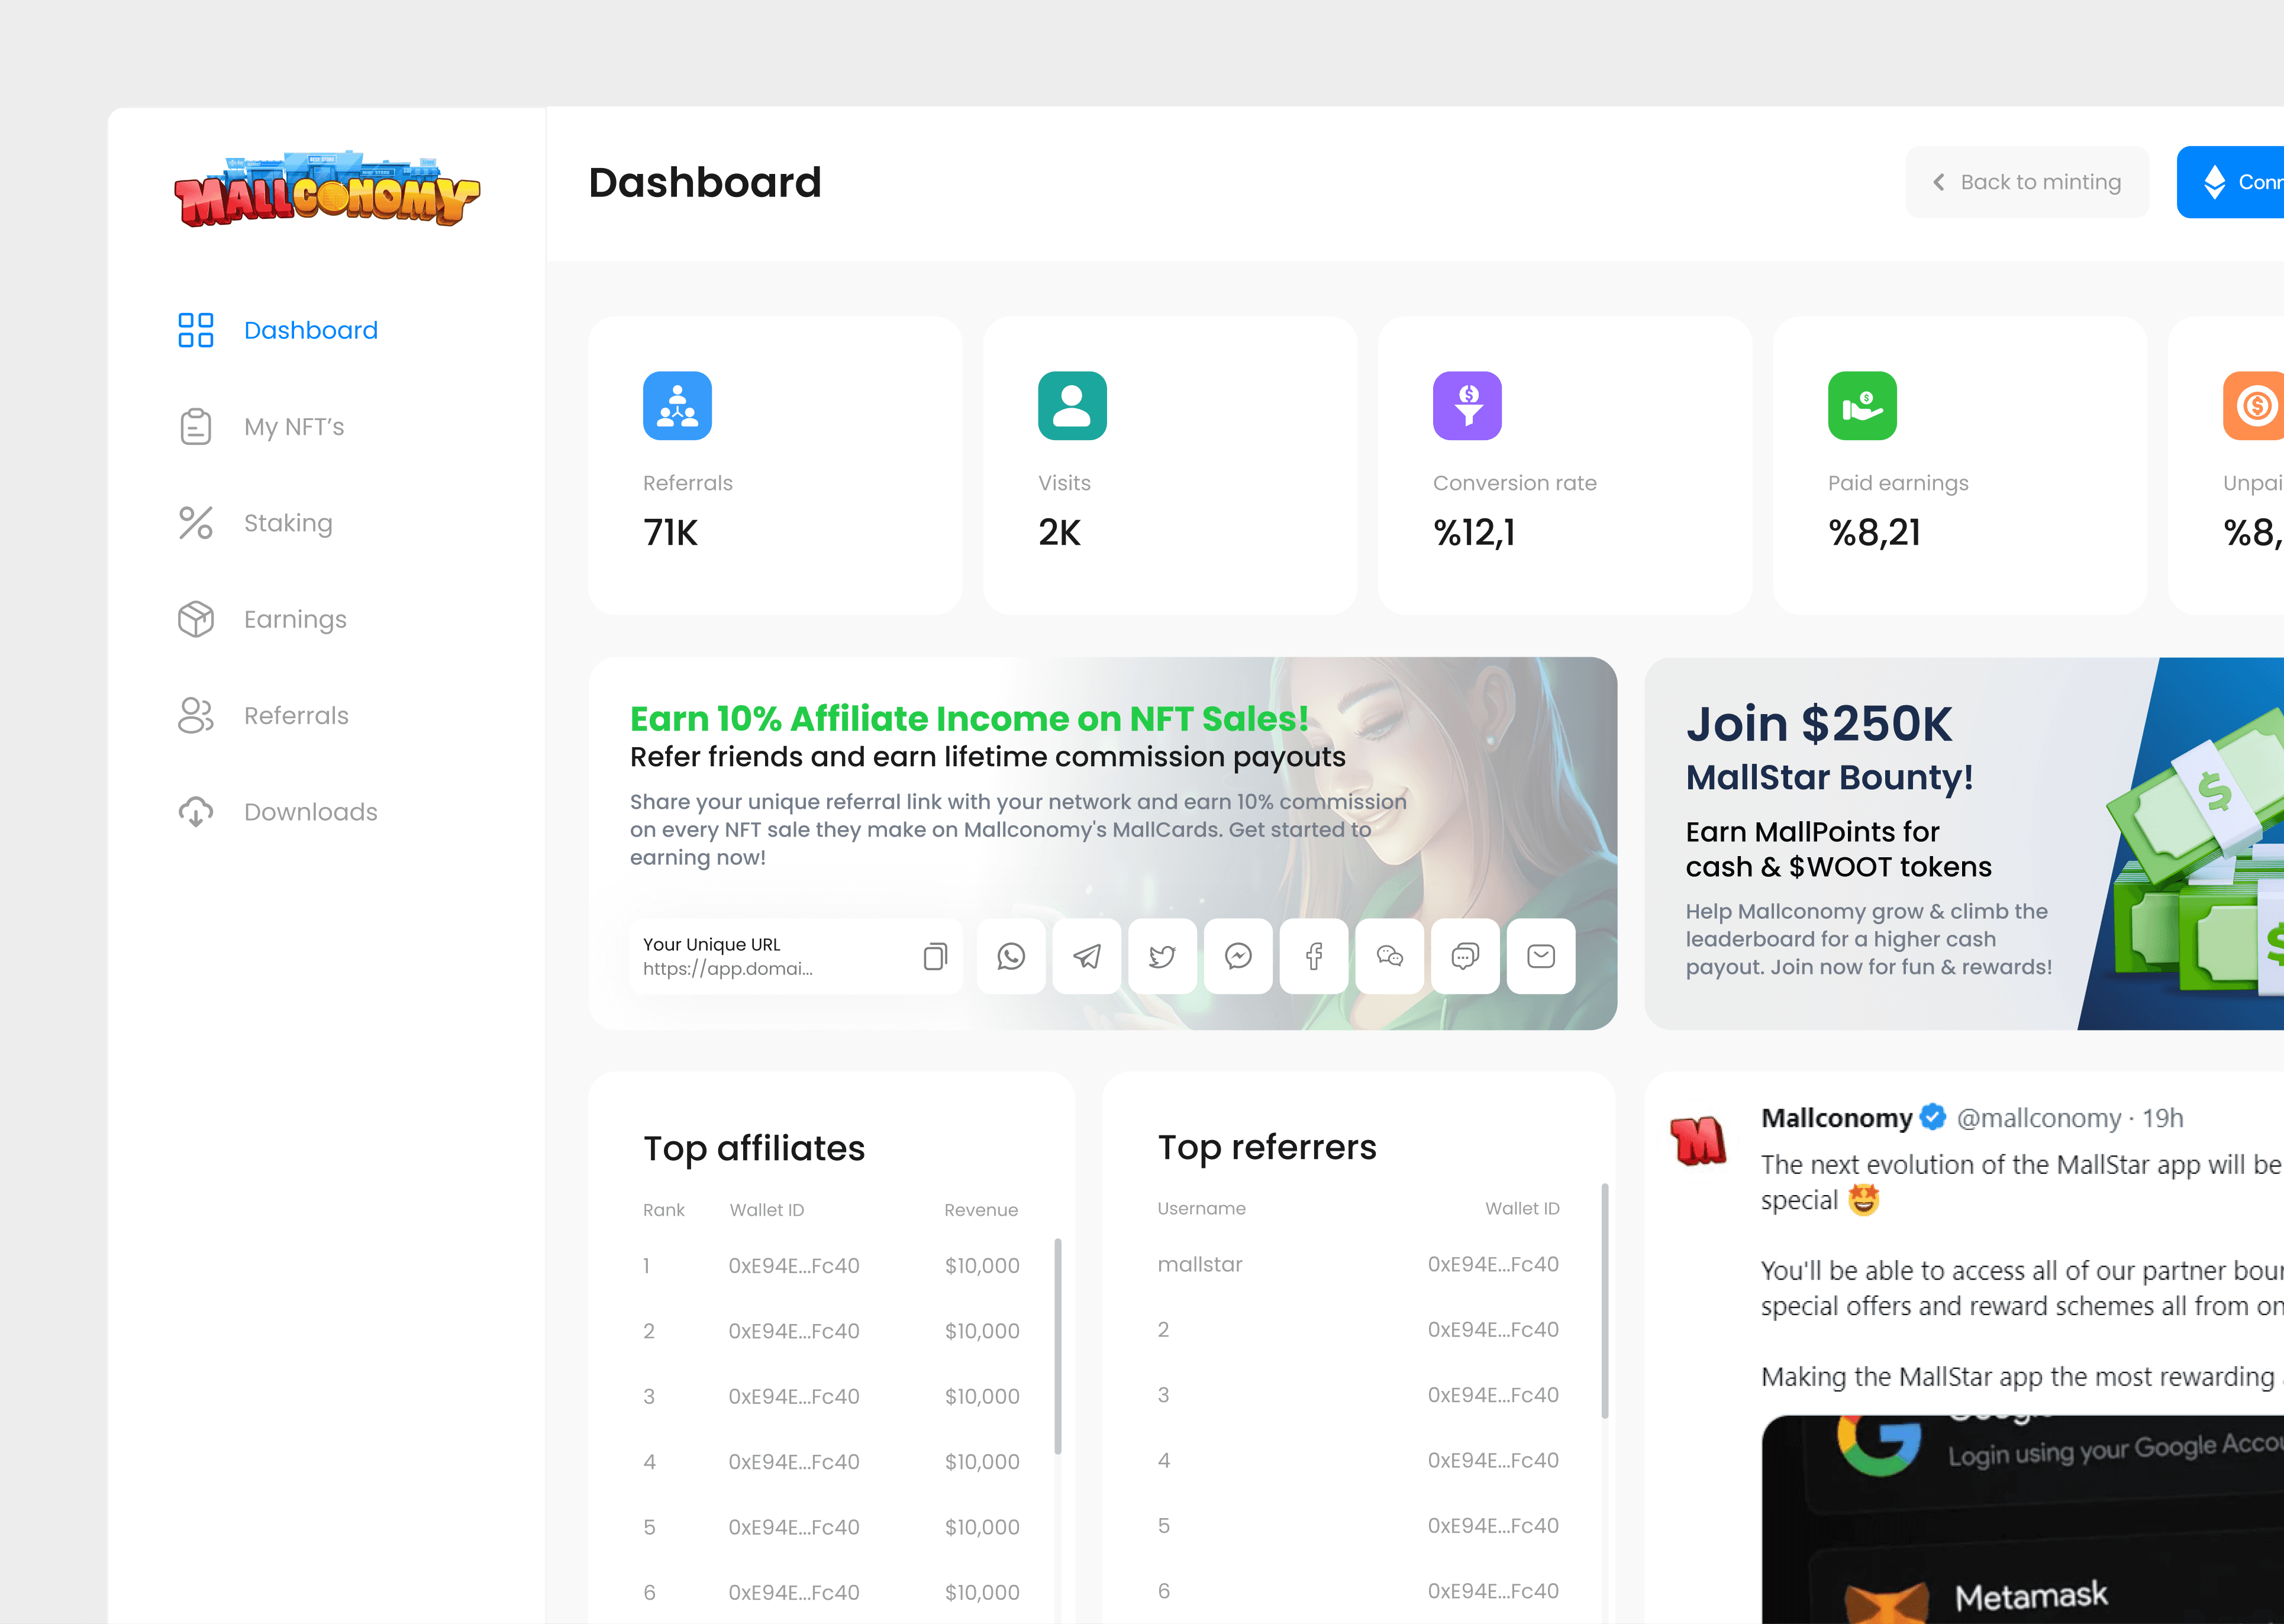Click the Facebook share icon
Image resolution: width=2284 pixels, height=1624 pixels.
point(1314,956)
